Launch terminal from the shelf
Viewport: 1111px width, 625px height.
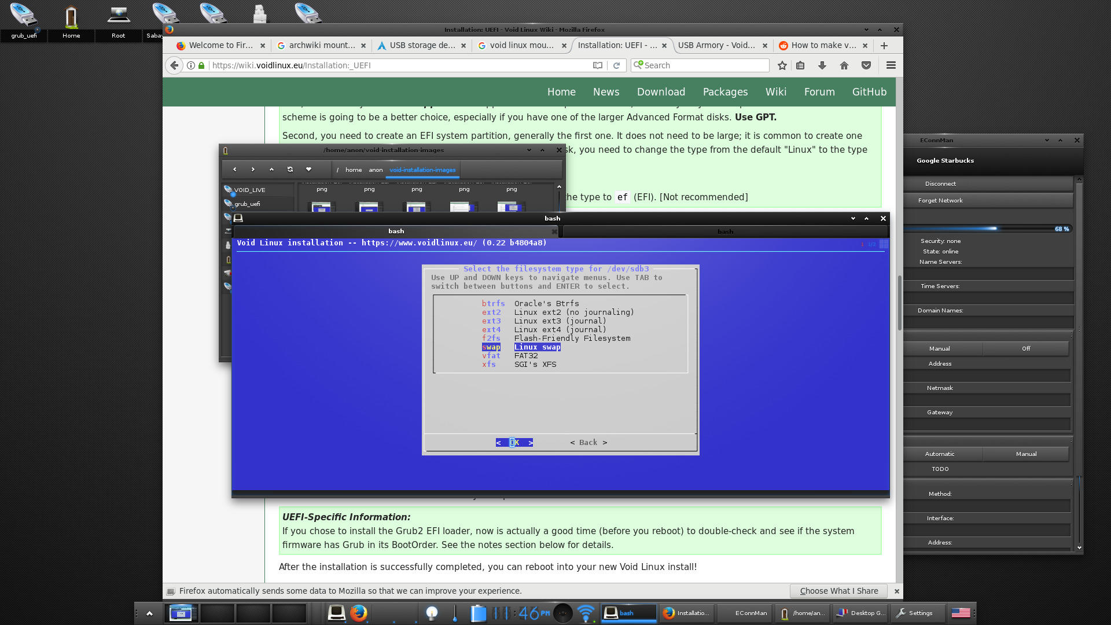click(336, 612)
